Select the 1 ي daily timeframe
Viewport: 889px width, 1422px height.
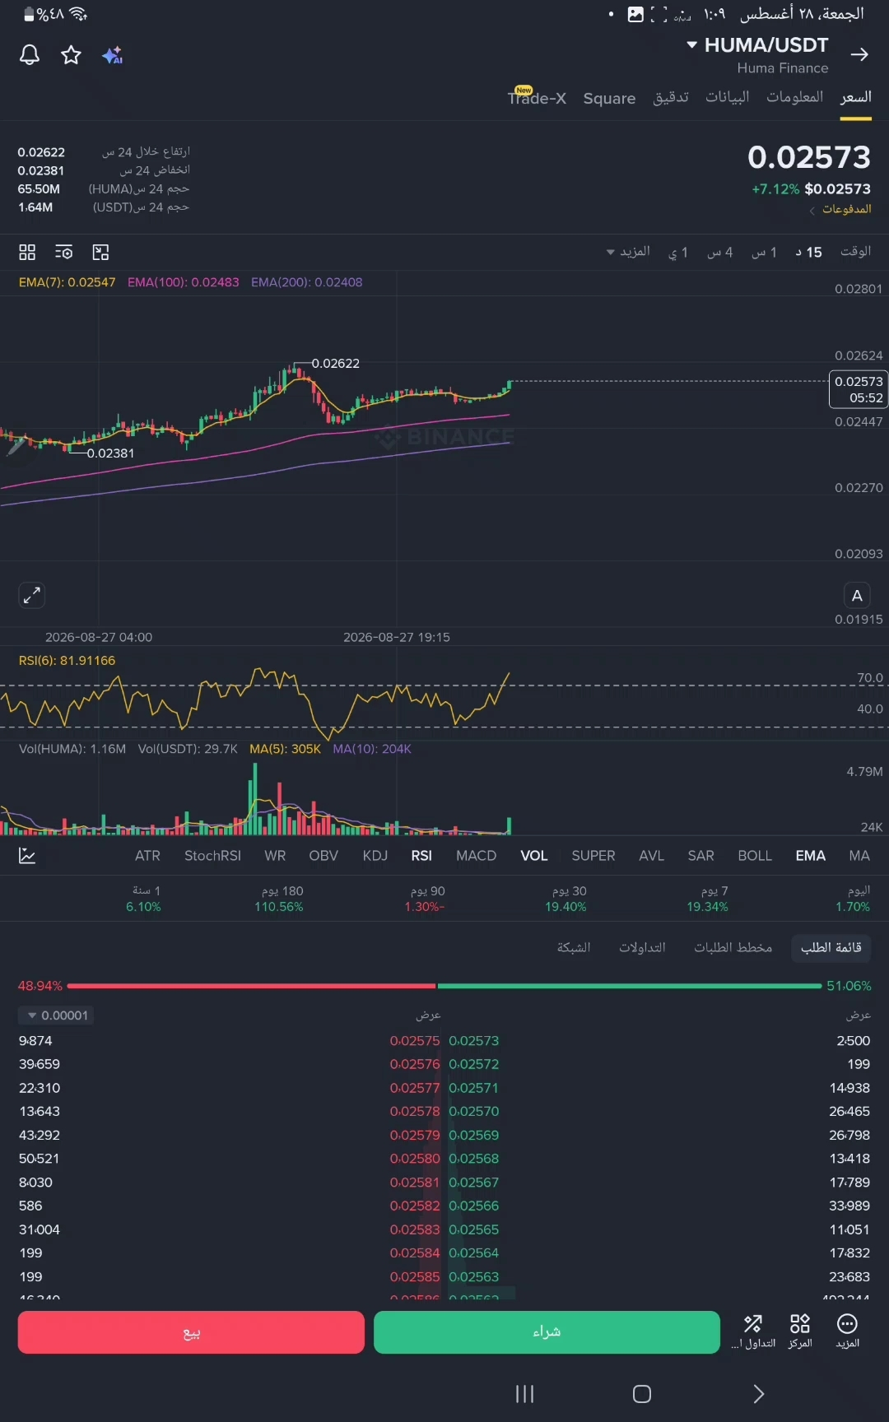click(x=678, y=252)
